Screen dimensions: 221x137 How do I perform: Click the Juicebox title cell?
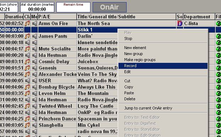tap(97, 61)
